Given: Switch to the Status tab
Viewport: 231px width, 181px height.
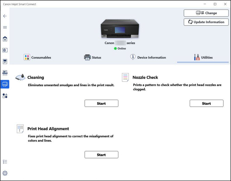Looking at the screenshot, I should 92,57.
